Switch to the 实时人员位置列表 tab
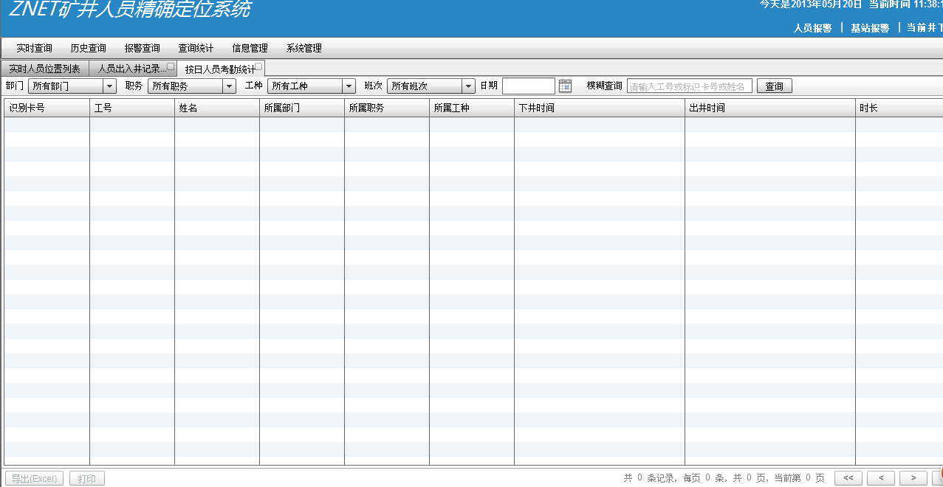 pyautogui.click(x=44, y=69)
